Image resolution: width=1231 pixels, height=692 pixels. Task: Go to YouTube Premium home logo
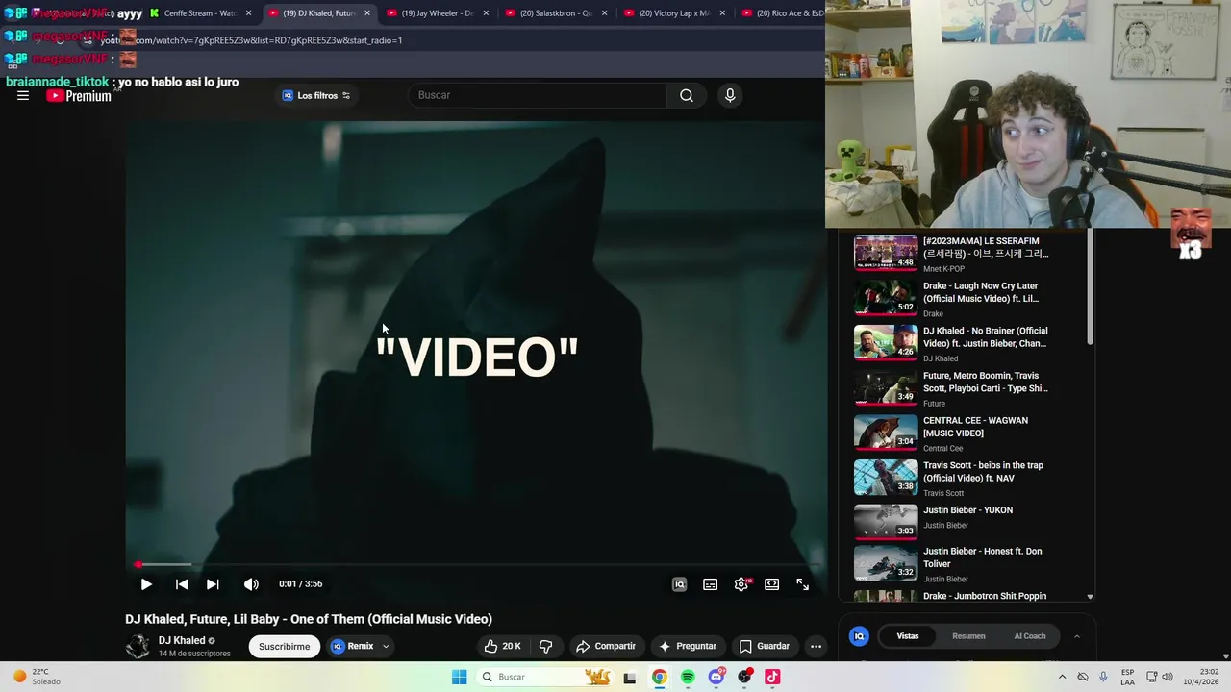coord(79,96)
